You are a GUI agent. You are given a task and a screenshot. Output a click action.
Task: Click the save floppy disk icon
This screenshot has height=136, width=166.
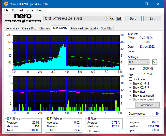tap(119, 19)
